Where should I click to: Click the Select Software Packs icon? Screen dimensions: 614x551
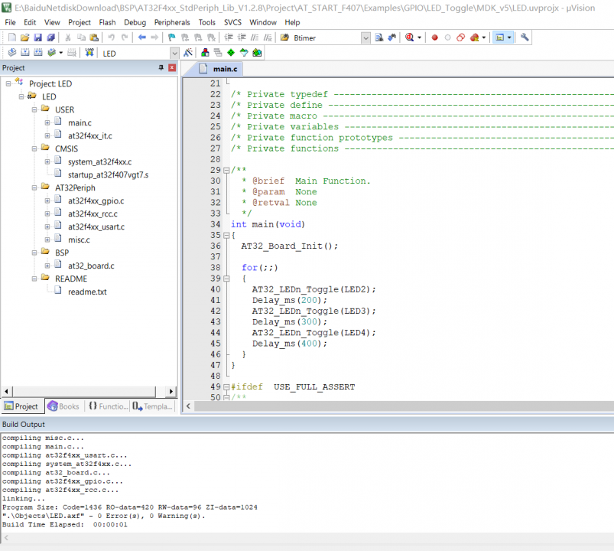pyautogui.click(x=244, y=53)
